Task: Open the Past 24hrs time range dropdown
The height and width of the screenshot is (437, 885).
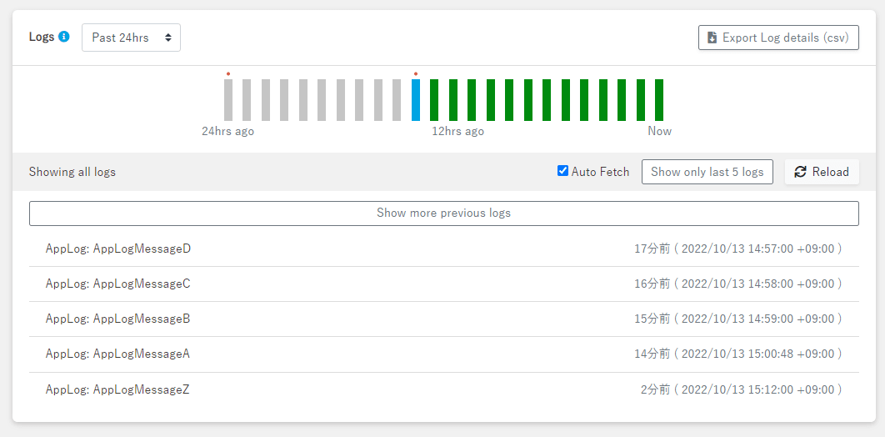Action: tap(131, 38)
